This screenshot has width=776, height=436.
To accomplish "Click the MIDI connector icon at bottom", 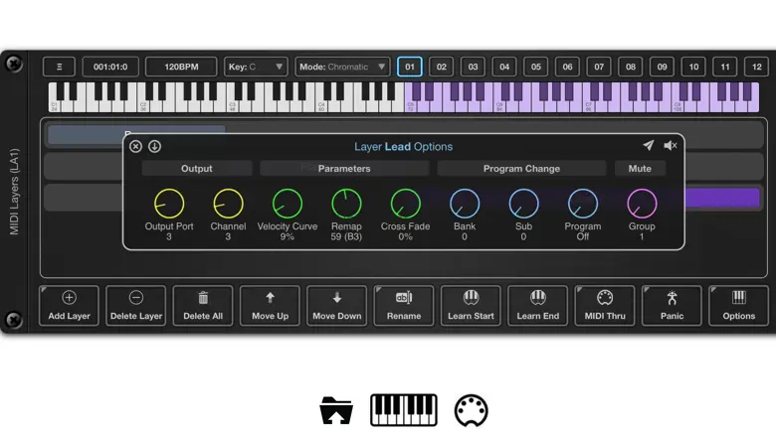I will 471,410.
